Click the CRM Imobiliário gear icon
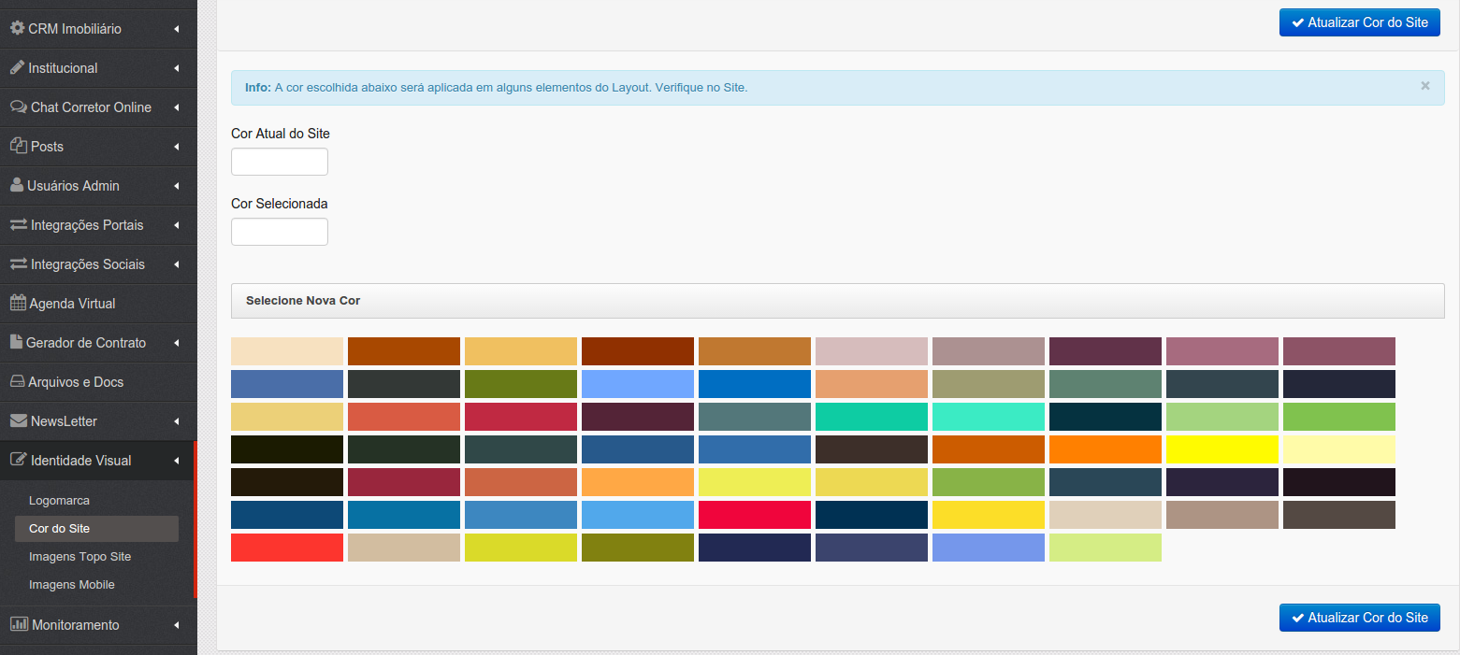This screenshot has width=1460, height=655. point(17,28)
